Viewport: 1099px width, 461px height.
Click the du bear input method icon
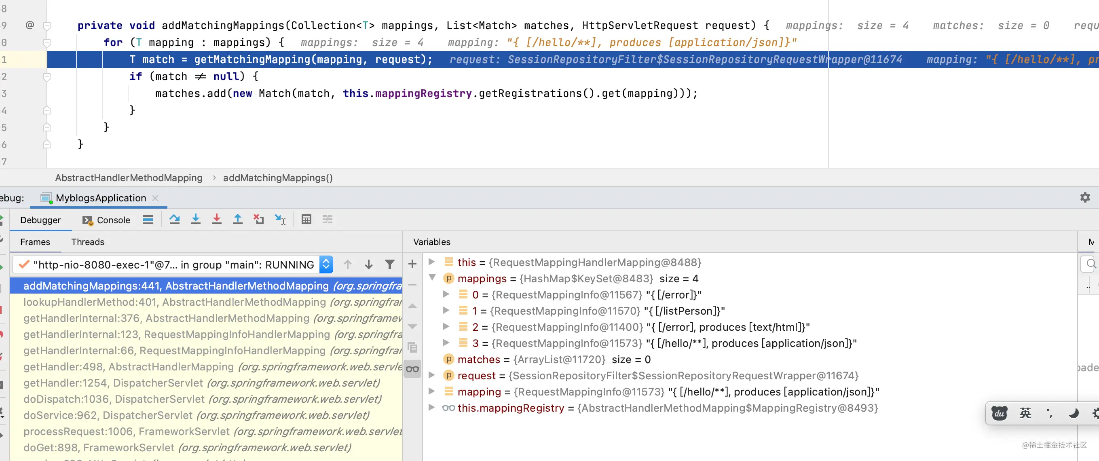[1000, 413]
